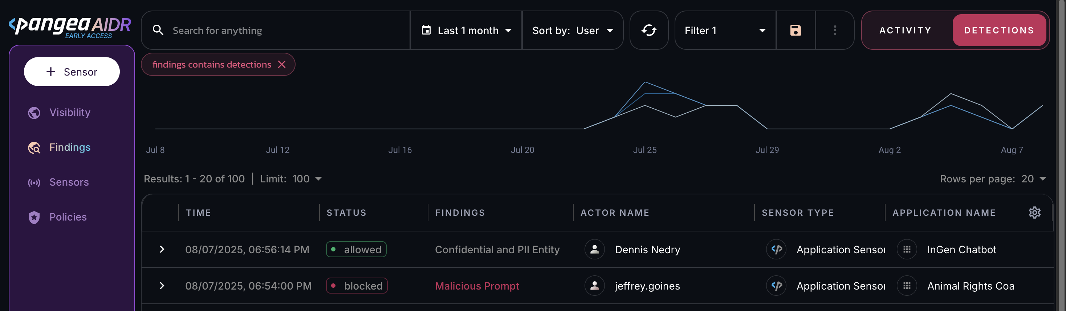Click the Aug 2 chart axis label
This screenshot has height=311, width=1066.
coord(889,150)
